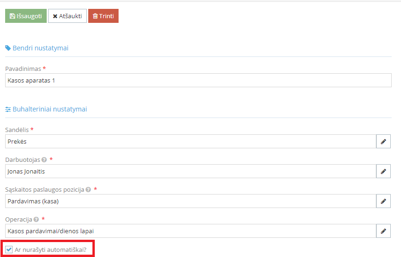401x257 pixels.
Task: Open the Pardavimas (kasa) field
Action: (x=190, y=201)
